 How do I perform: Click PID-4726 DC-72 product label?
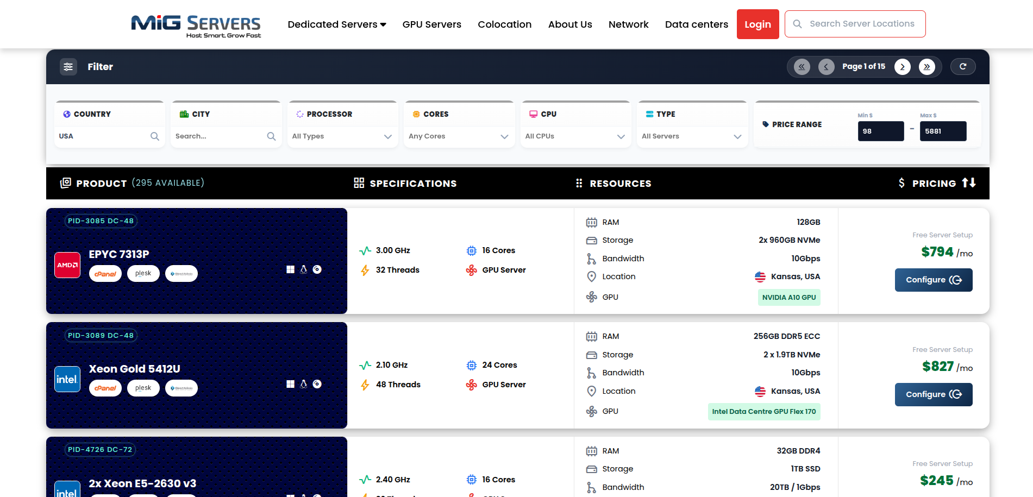tap(101, 450)
